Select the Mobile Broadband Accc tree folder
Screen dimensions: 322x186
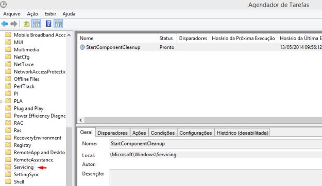click(x=40, y=35)
